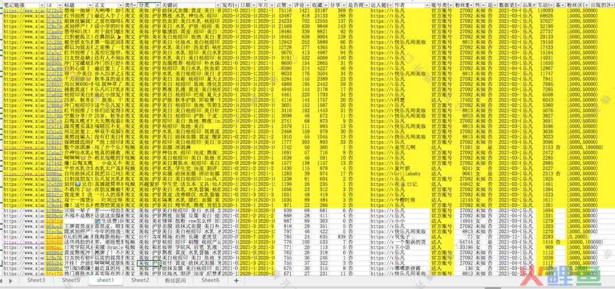The width and height of the screenshot is (615, 289).
Task: Open the 年月 column filter dropdown
Action: click(x=272, y=6)
